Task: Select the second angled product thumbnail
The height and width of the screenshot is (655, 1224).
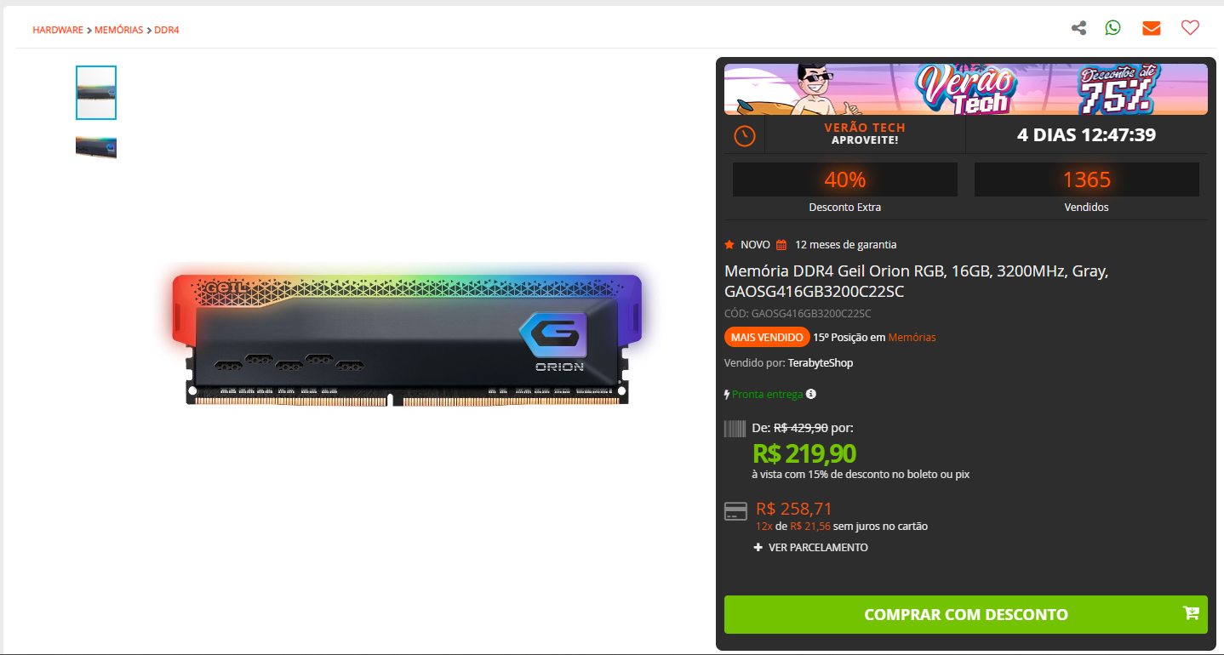Action: tap(96, 147)
